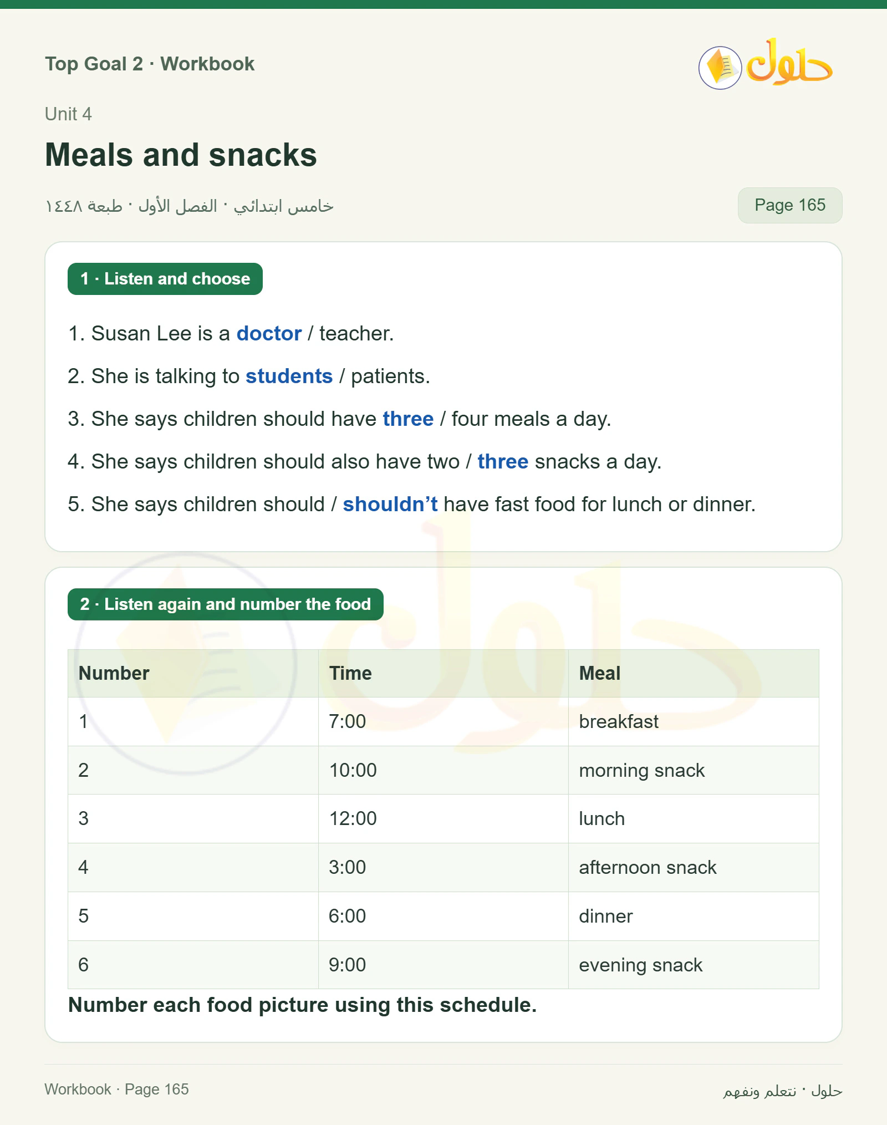Select the 'morning snack' table cell
This screenshot has height=1125, width=887.
coord(694,770)
